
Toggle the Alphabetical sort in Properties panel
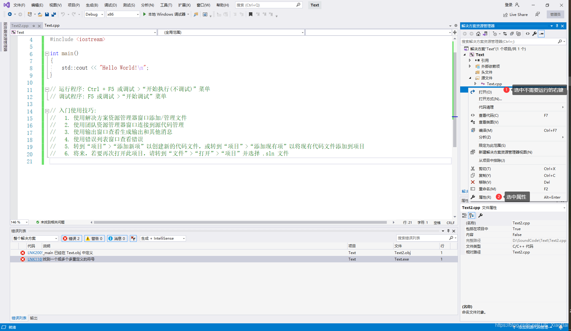point(472,215)
